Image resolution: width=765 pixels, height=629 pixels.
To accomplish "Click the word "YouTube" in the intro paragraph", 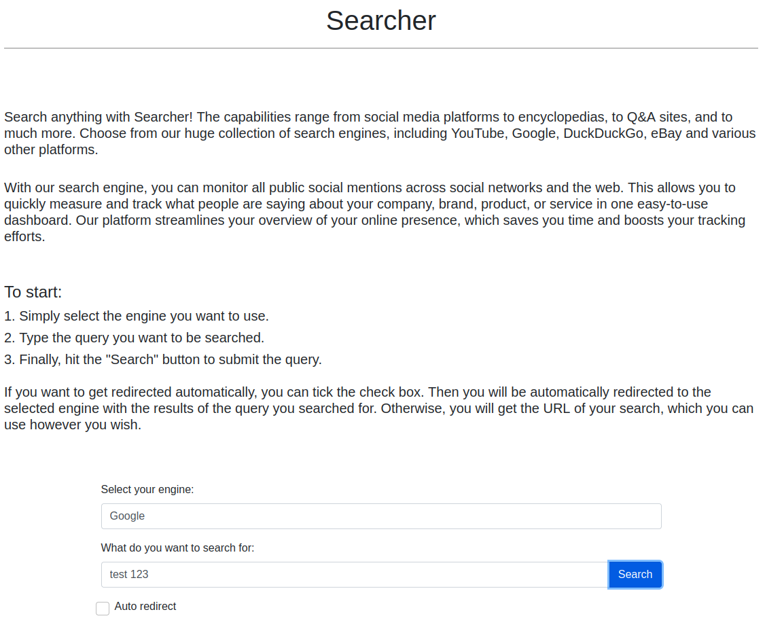I will point(478,133).
